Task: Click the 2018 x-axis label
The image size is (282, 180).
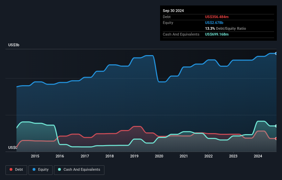Action: click(x=110, y=156)
